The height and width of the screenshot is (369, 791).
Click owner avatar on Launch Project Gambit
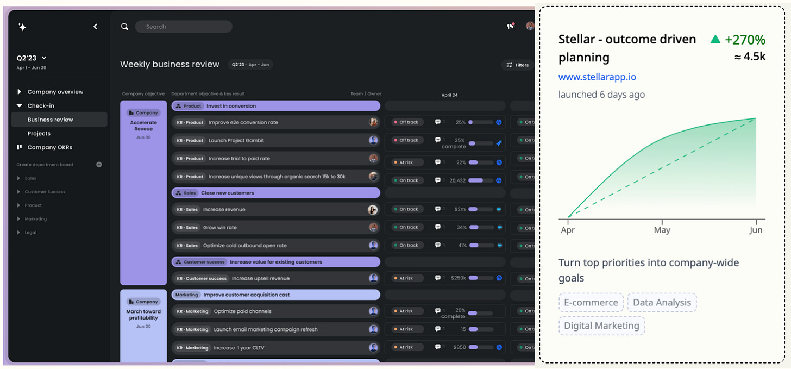pyautogui.click(x=373, y=140)
